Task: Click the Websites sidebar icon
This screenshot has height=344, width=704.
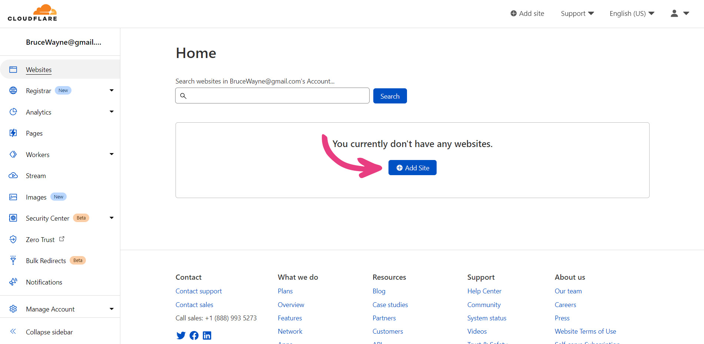Action: tap(13, 69)
